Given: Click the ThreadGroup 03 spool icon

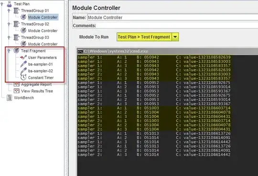Looking at the screenshot, I should pos(16,37).
